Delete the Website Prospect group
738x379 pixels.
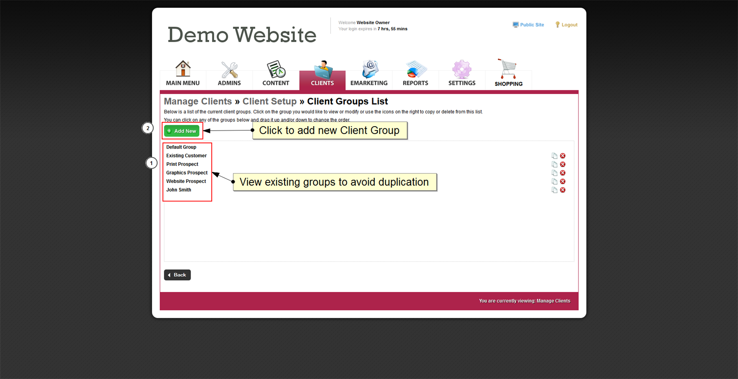[563, 182]
